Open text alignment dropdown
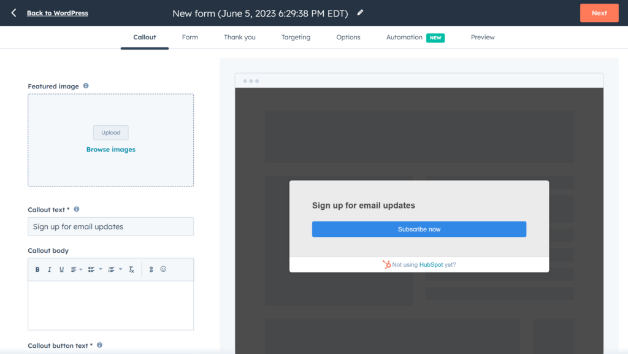628x354 pixels. [x=76, y=269]
